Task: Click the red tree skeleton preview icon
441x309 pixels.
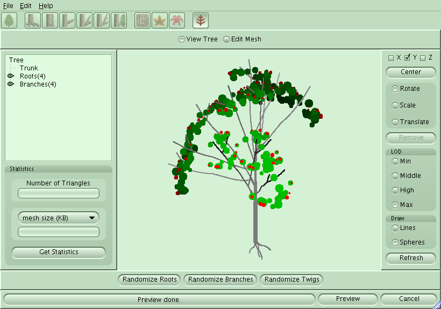Action: (x=201, y=20)
